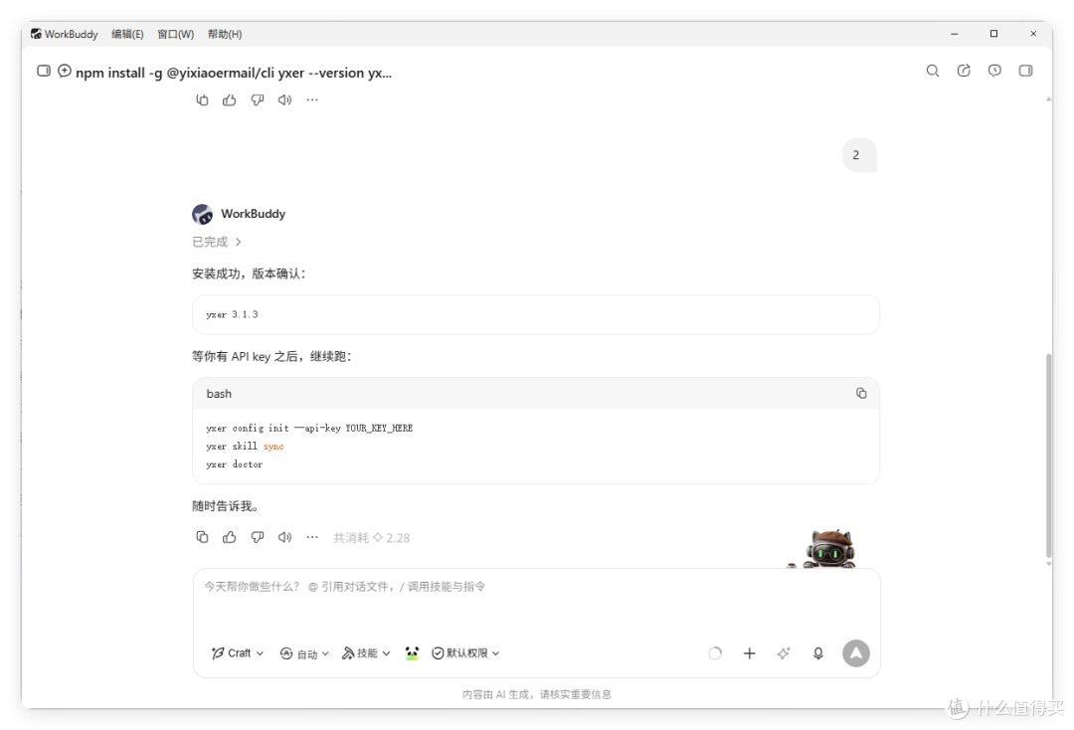This screenshot has height=730, width=1074.
Task: Open the 编辑(E) menu
Action: pyautogui.click(x=127, y=34)
